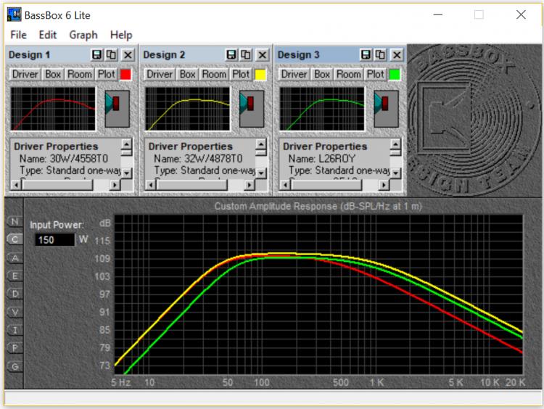Switch to the I graph tab
The height and width of the screenshot is (409, 544).
14,330
